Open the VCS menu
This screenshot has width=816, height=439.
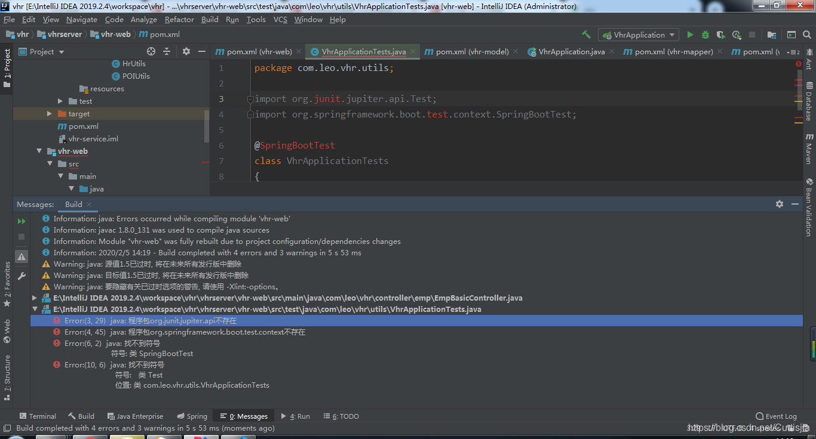click(280, 19)
